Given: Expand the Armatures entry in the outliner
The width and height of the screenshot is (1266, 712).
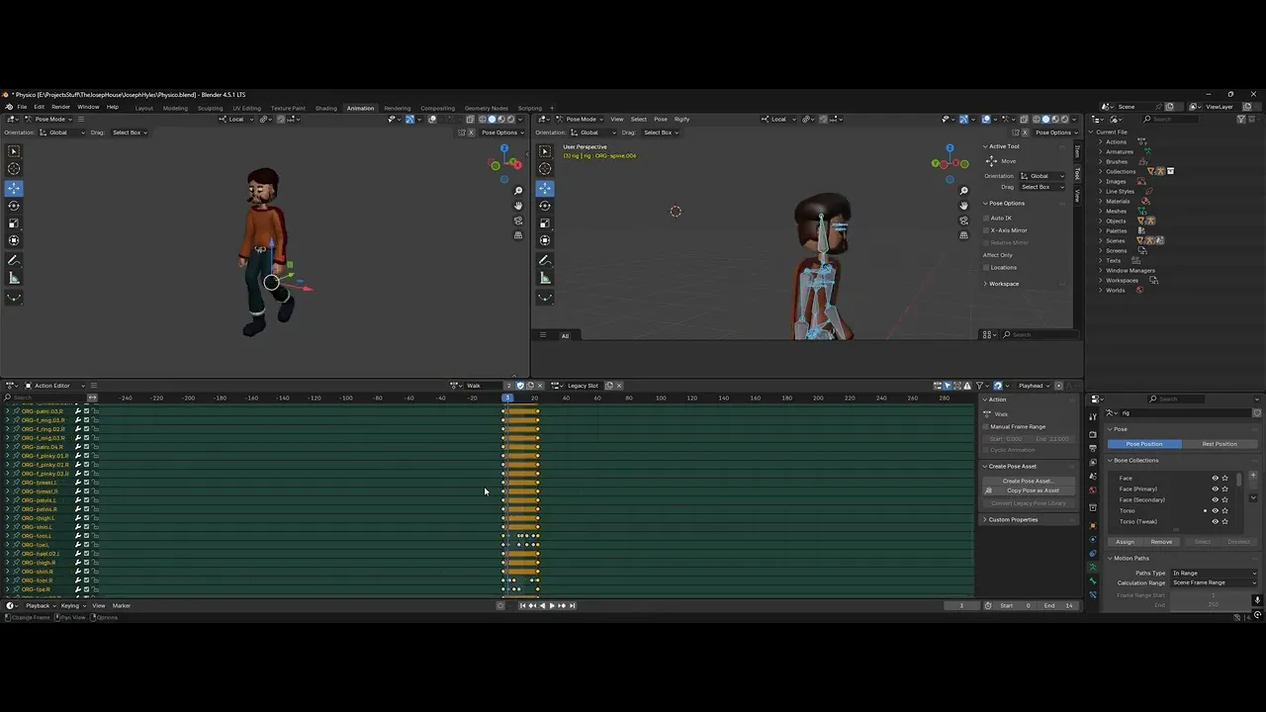Looking at the screenshot, I should point(1101,151).
